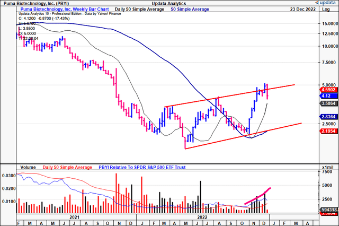Click the '23 Dec 2022' date label
Image resolution: width=339 pixels, height=226 pixels.
303,10
